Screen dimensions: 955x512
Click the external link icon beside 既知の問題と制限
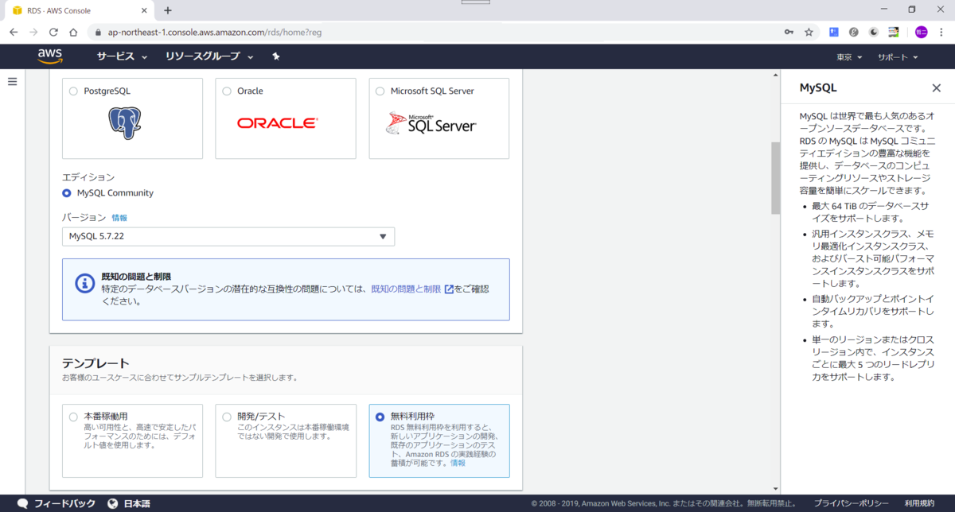coord(449,289)
